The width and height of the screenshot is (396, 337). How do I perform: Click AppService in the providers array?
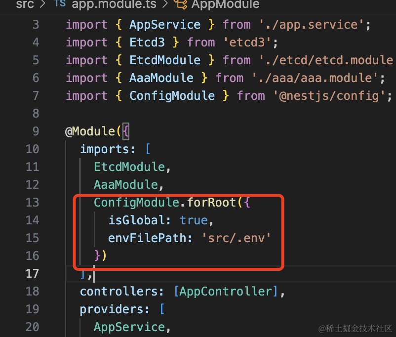click(129, 327)
